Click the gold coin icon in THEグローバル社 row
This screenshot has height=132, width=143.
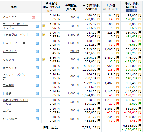point(44,35)
